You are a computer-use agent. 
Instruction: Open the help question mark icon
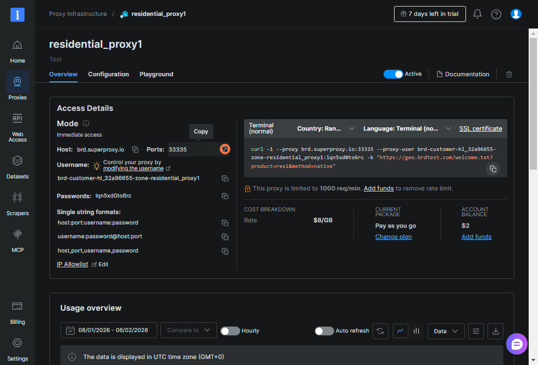(x=496, y=14)
